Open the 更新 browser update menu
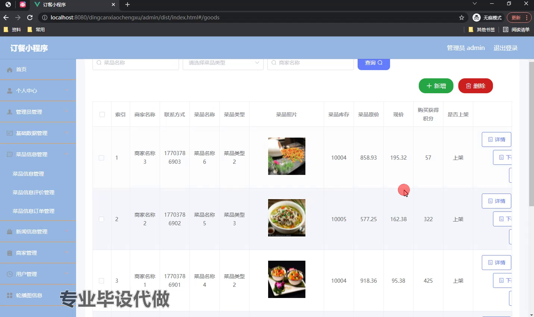The image size is (534, 317). click(519, 18)
